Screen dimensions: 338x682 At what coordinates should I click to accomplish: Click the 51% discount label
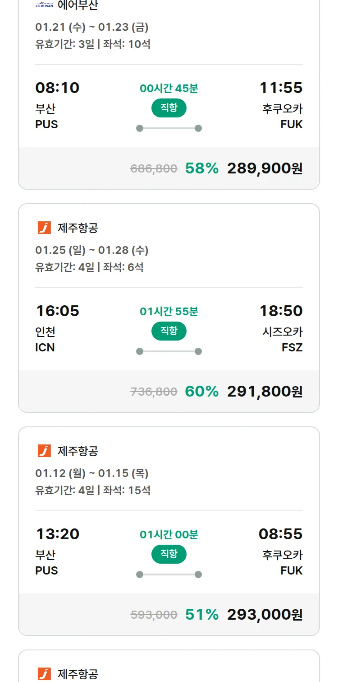click(201, 615)
